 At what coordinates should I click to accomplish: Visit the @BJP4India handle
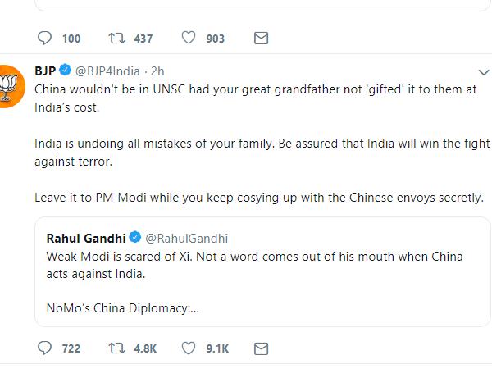click(107, 71)
